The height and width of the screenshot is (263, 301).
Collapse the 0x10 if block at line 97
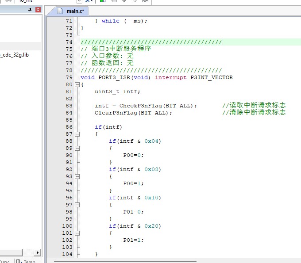77,205
